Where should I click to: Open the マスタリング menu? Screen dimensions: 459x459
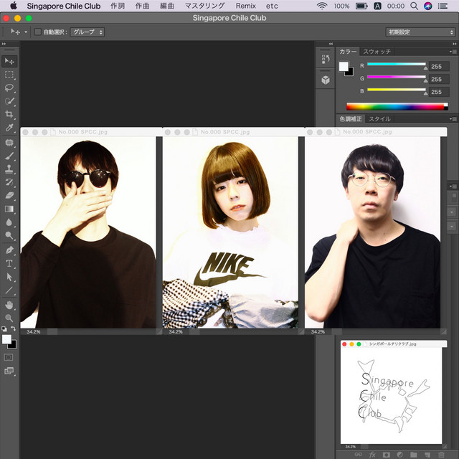point(204,6)
